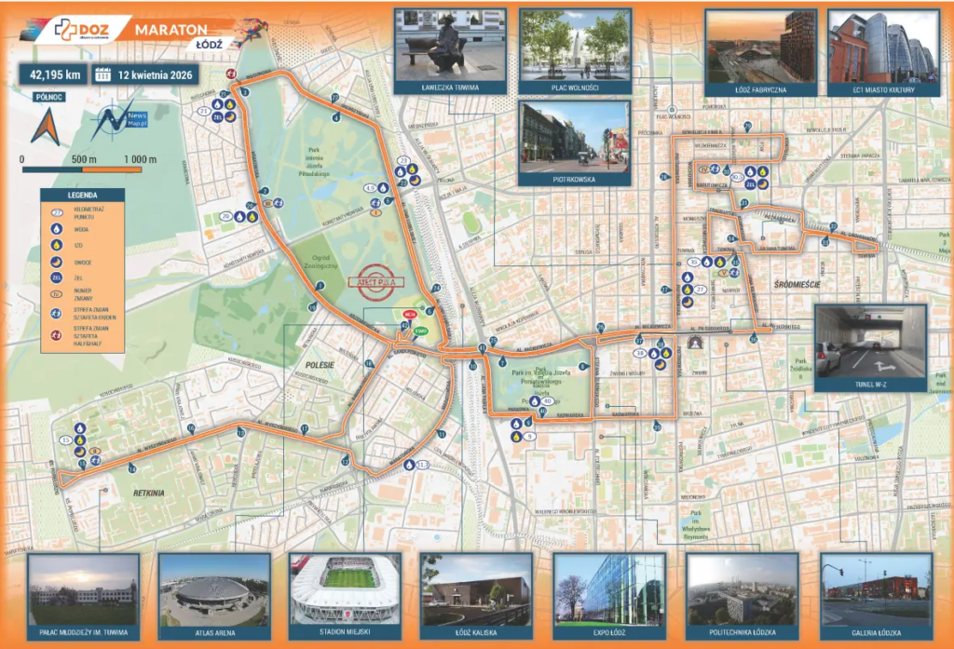Click the red META finish marker
The height and width of the screenshot is (649, 954).
pyautogui.click(x=409, y=316)
